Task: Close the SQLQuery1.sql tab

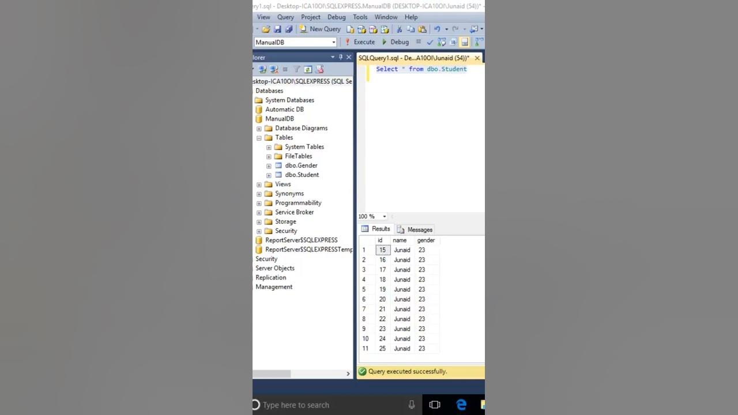Action: 477,58
